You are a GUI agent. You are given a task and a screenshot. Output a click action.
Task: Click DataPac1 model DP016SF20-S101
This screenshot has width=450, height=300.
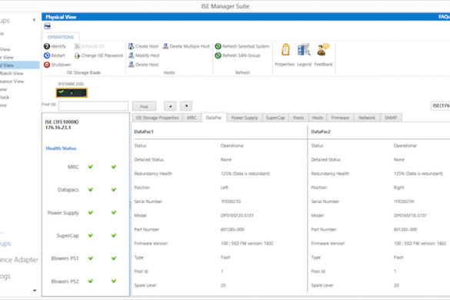pos(237,215)
